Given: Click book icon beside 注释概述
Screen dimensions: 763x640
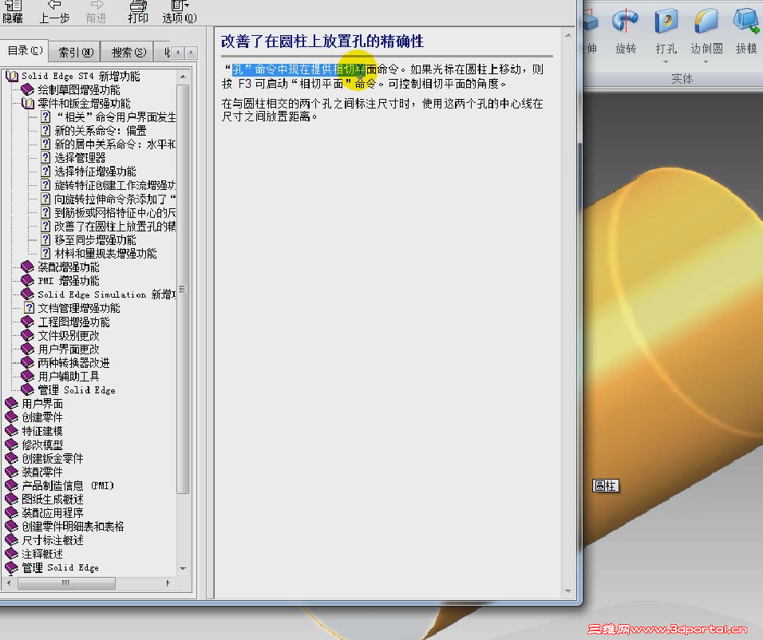Looking at the screenshot, I should click(x=11, y=553).
